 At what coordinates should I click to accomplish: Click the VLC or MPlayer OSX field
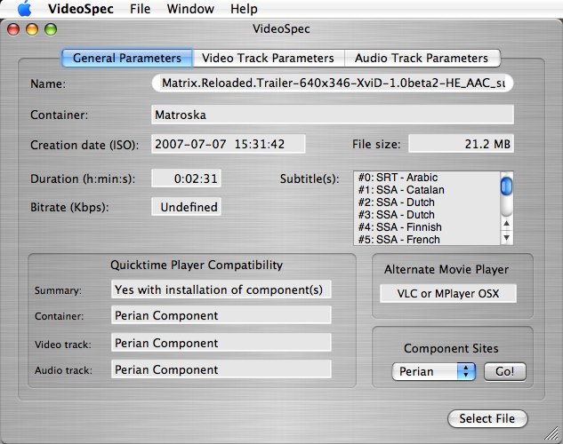coord(448,294)
